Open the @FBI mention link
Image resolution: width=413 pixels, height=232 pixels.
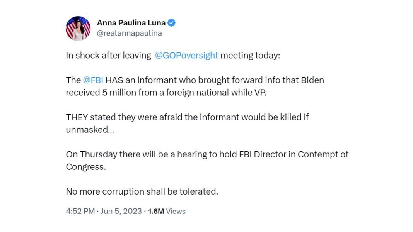pos(93,80)
